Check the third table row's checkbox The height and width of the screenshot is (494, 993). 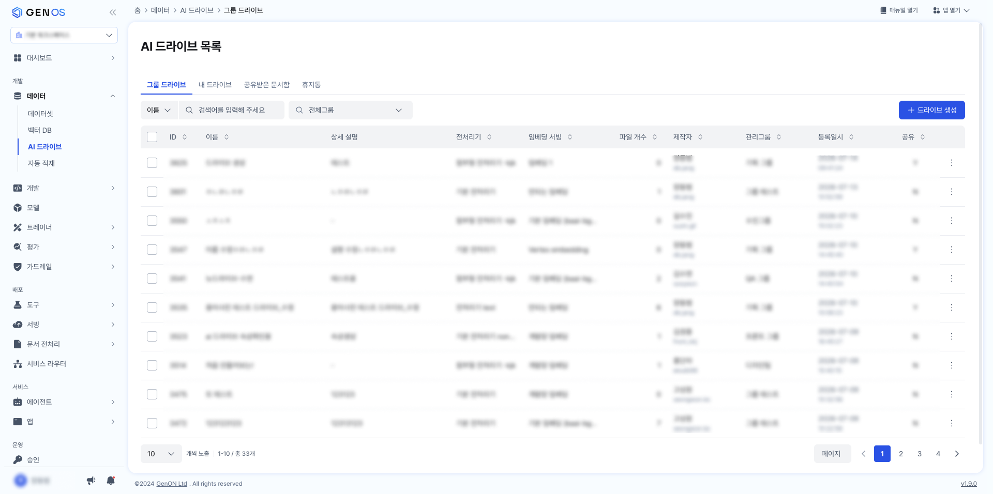point(152,221)
